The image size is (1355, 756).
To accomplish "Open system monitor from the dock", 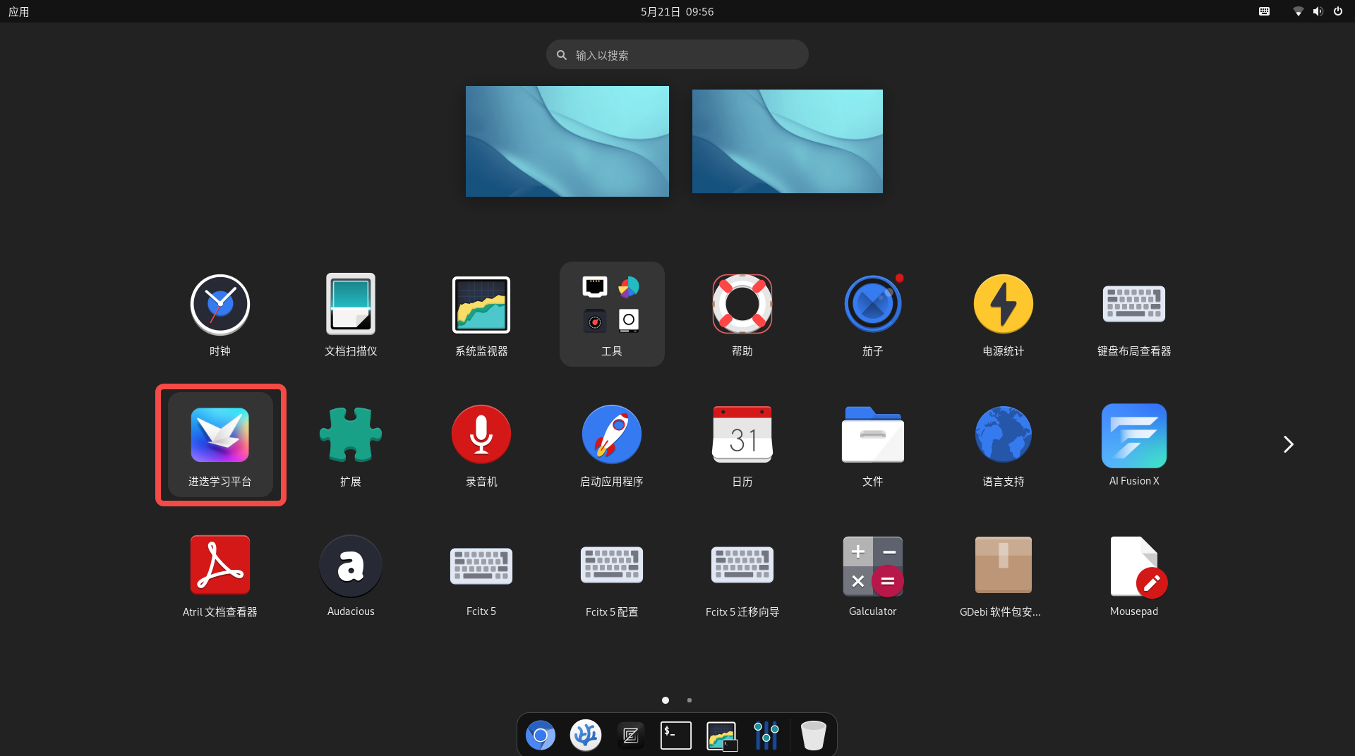I will [721, 736].
